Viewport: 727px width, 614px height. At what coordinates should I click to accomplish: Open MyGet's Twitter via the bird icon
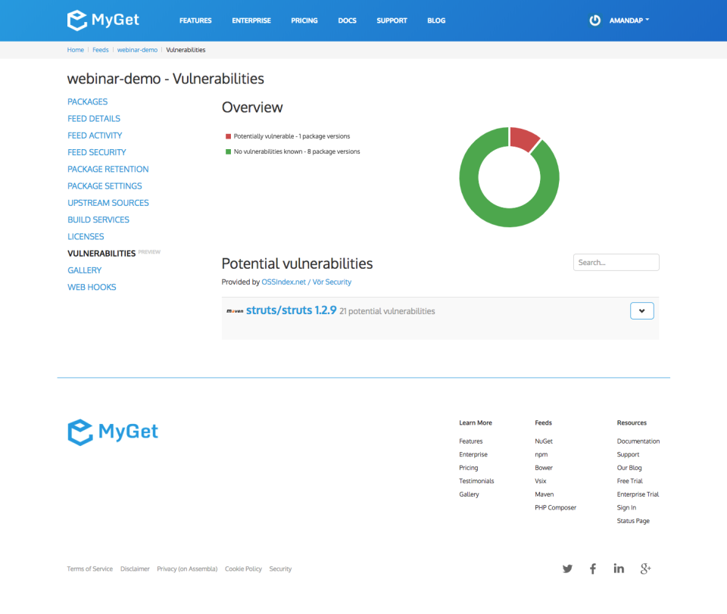click(566, 569)
